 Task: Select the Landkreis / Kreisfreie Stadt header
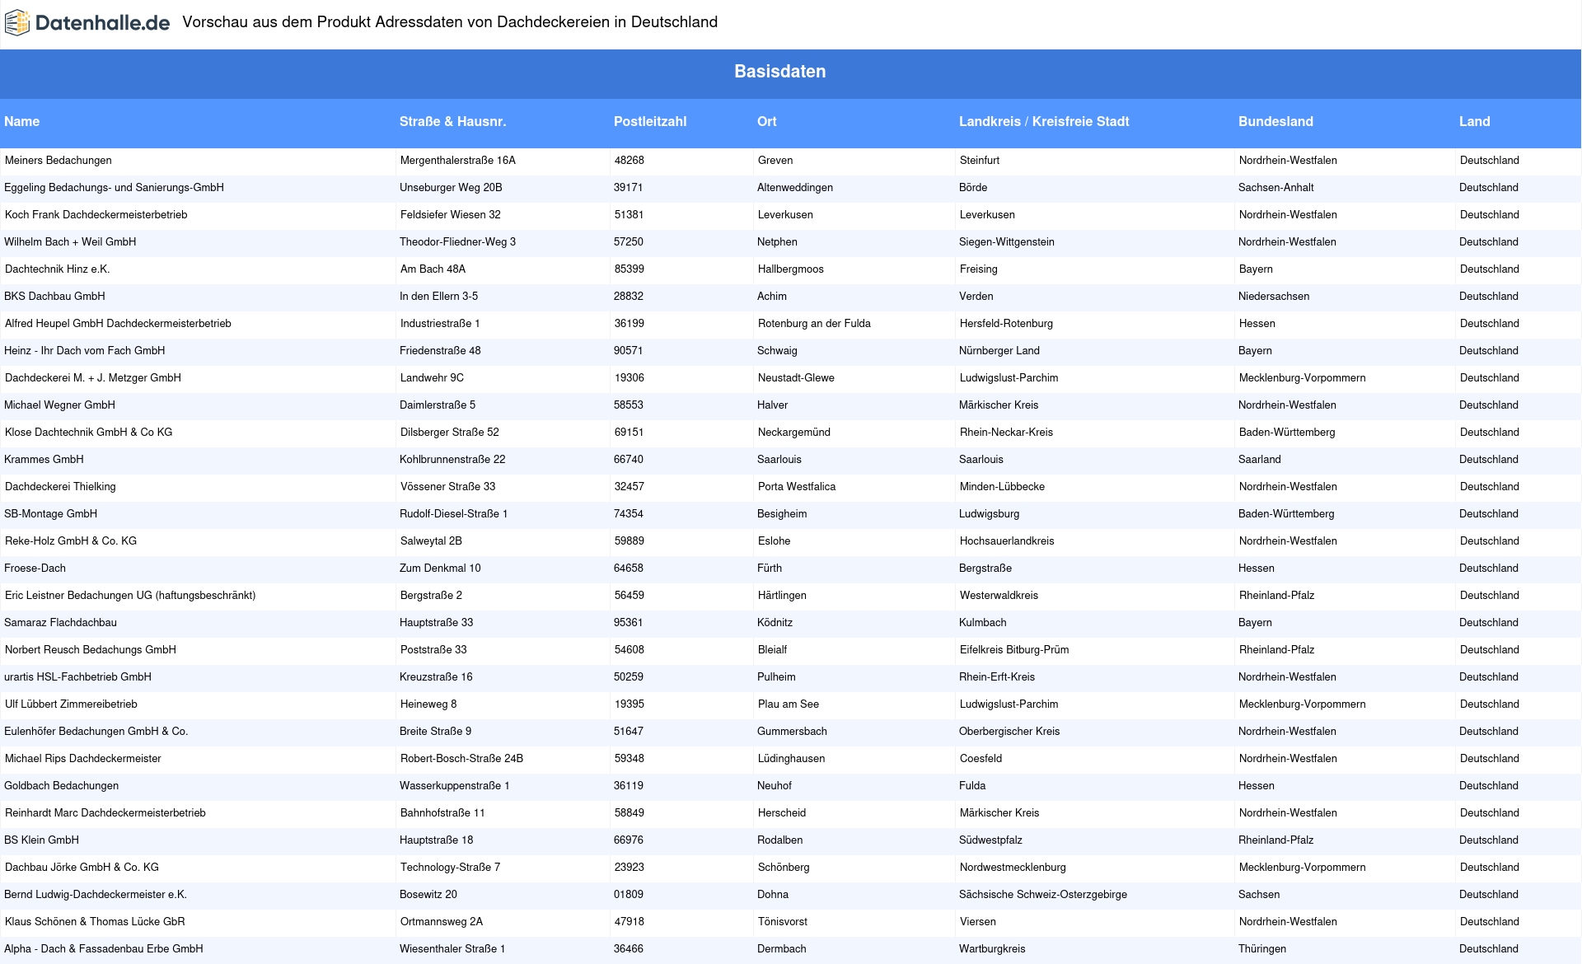tap(1044, 121)
